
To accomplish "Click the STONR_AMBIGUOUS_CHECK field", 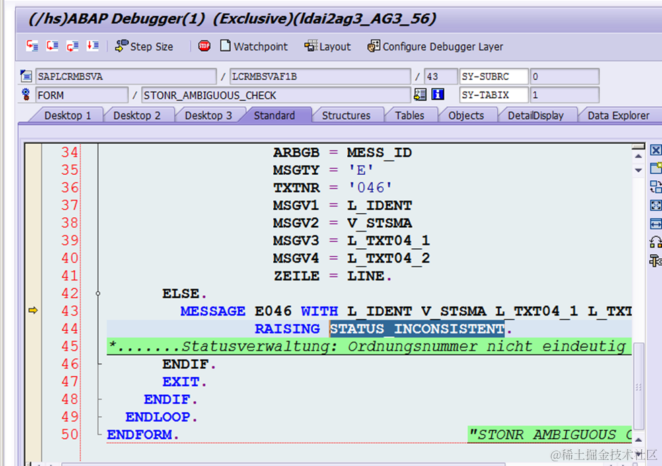I will 276,95.
